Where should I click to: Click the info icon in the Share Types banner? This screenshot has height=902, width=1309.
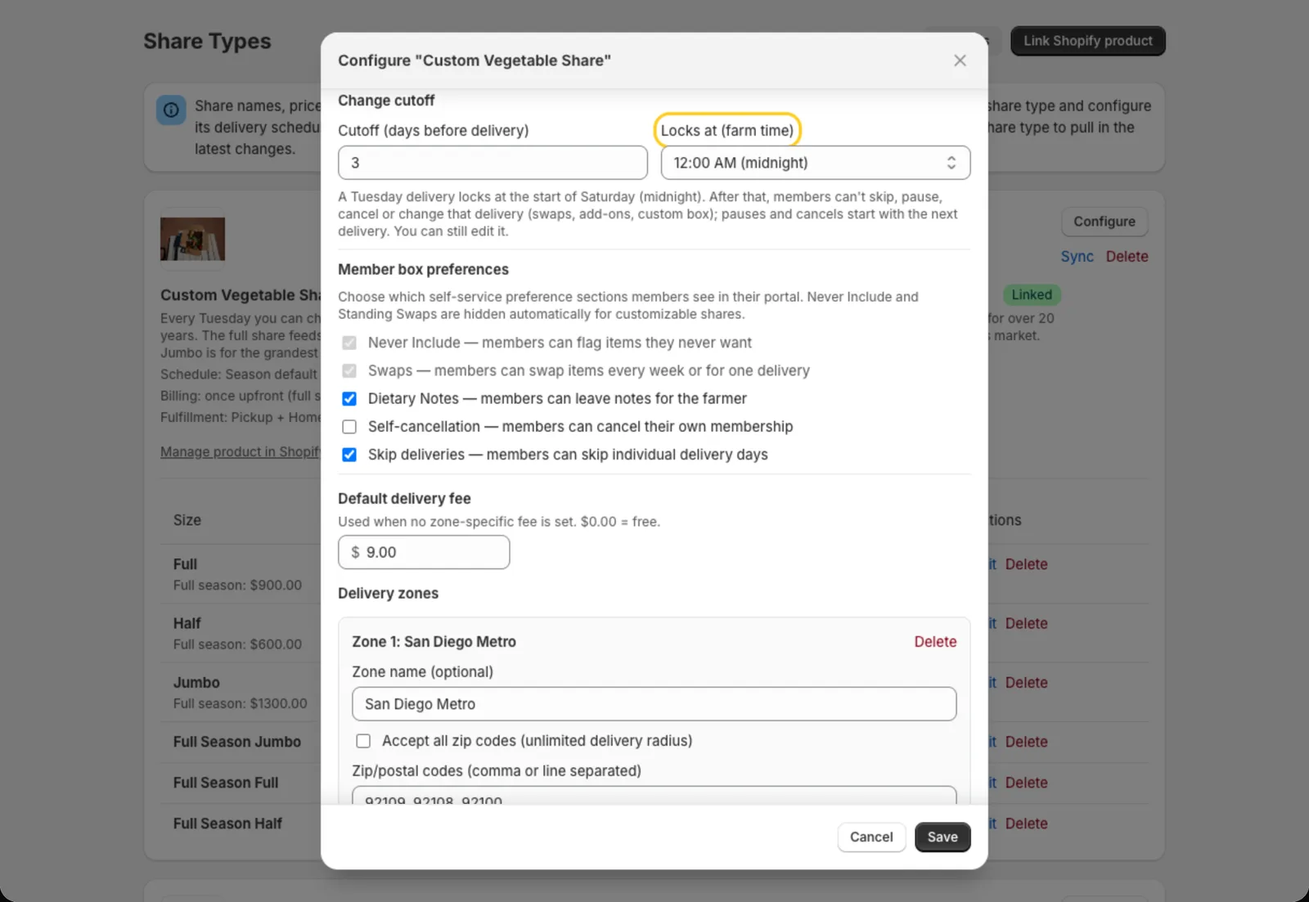click(171, 110)
